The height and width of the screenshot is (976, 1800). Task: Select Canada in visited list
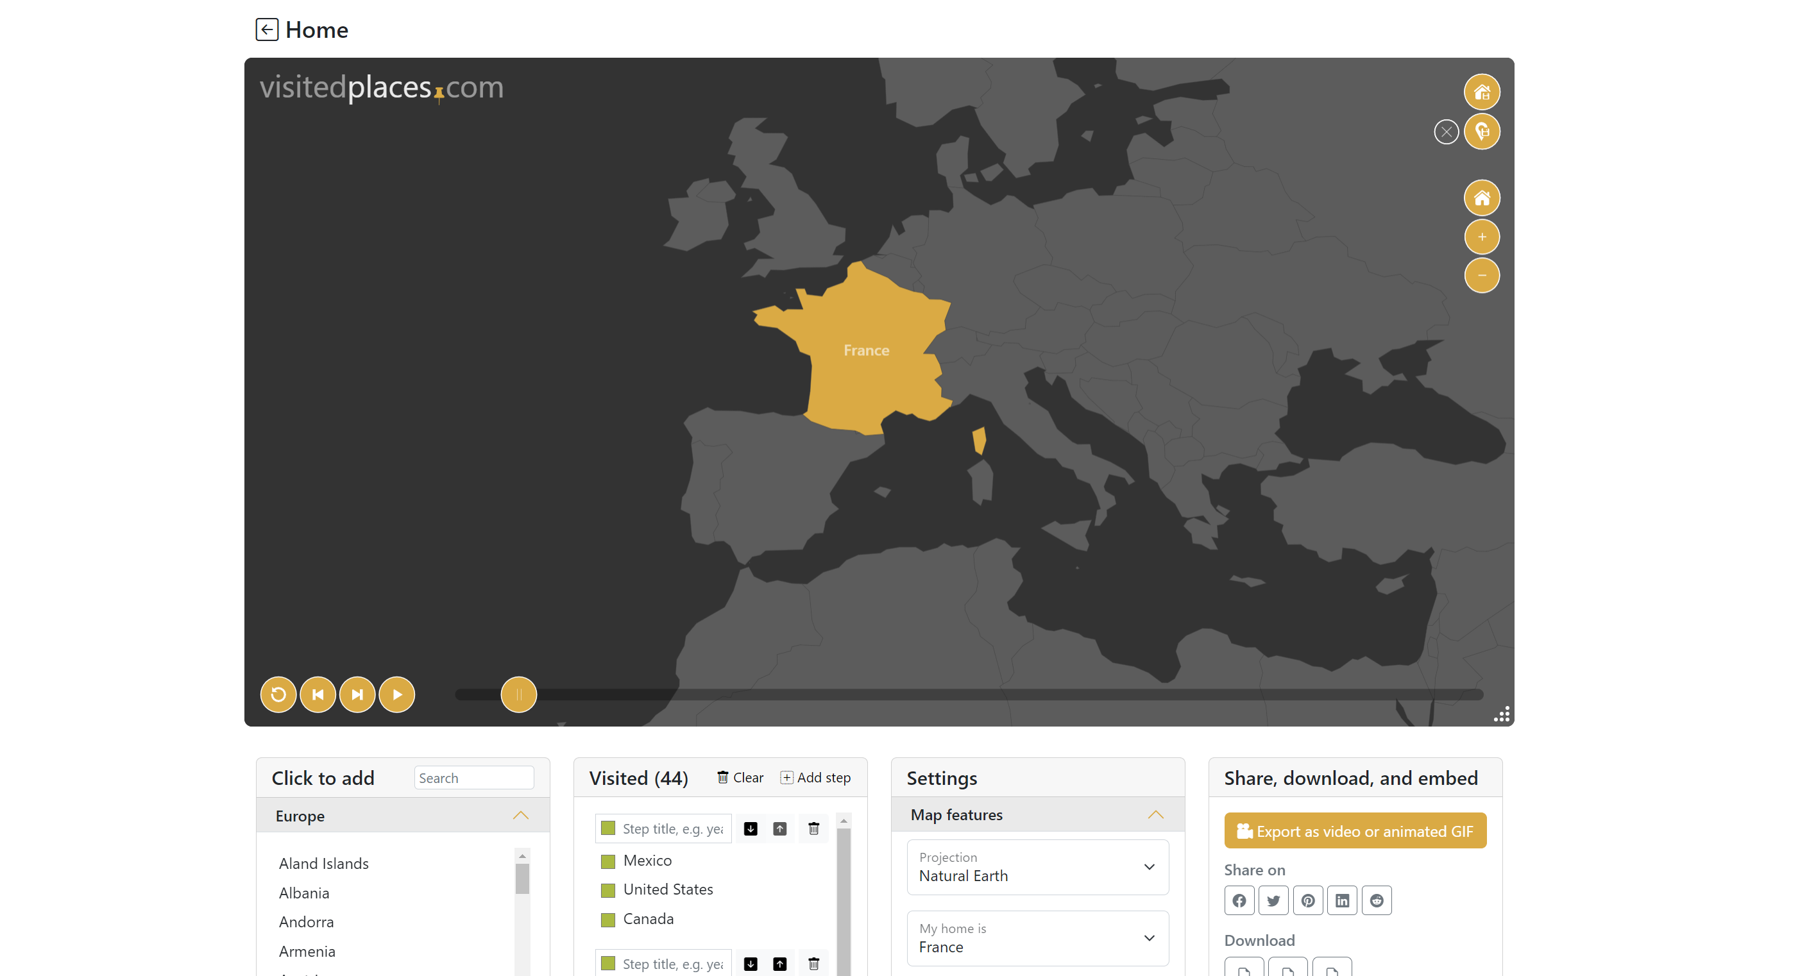click(649, 919)
